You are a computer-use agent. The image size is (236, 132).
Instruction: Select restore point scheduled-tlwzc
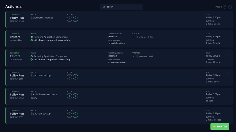[117, 43]
